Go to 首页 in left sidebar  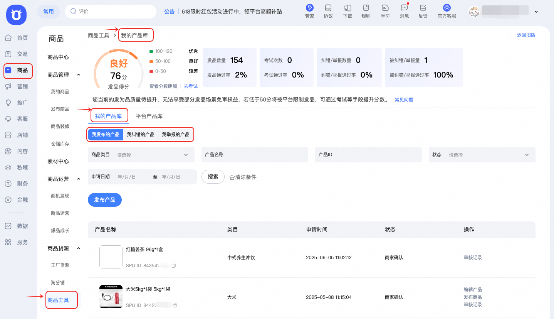17,38
